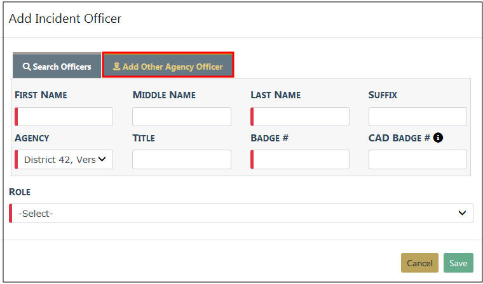Click Save to add the officer
The width and height of the screenshot is (483, 284).
tap(458, 263)
